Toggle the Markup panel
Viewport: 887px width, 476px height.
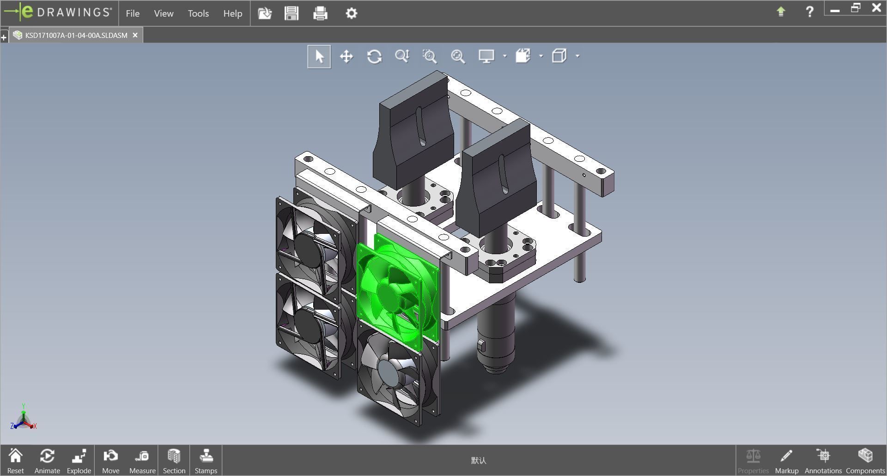(786, 460)
